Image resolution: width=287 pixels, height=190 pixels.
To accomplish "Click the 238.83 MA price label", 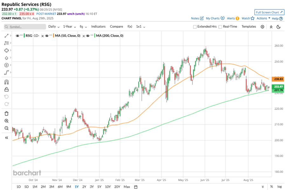I will click(278, 79).
